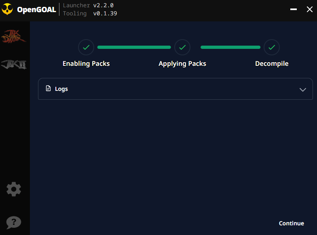
Task: Open the Jak and Daxter game icon
Action: [x=13, y=37]
